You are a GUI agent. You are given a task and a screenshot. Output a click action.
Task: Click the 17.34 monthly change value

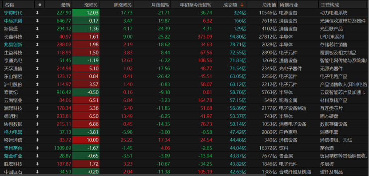163,140
